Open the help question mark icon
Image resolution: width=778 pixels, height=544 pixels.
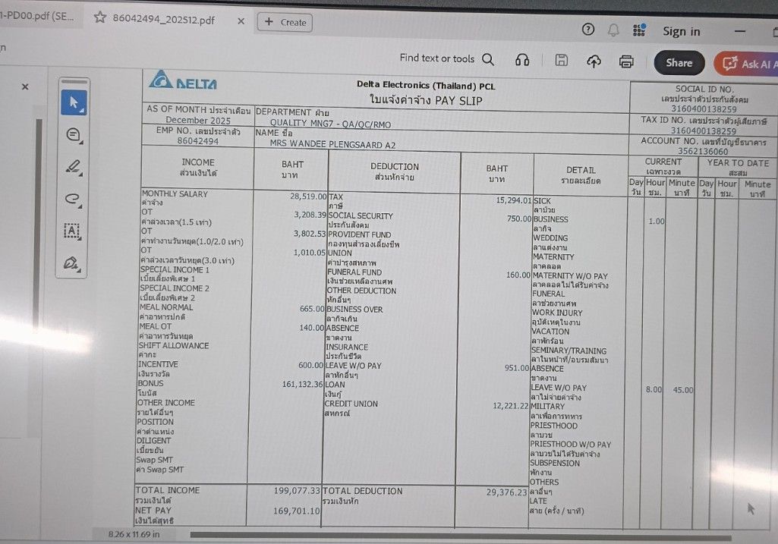(x=588, y=30)
